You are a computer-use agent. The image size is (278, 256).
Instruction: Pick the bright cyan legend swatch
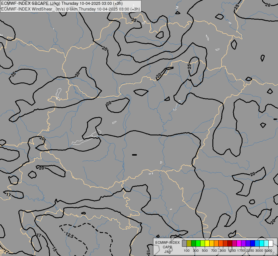click(262, 243)
